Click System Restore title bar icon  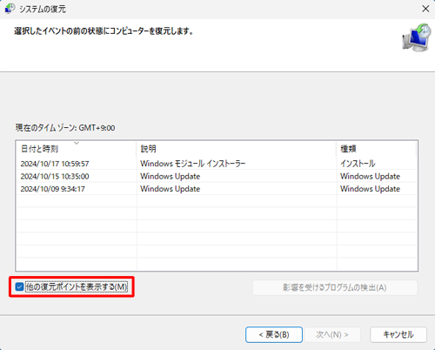[10, 9]
